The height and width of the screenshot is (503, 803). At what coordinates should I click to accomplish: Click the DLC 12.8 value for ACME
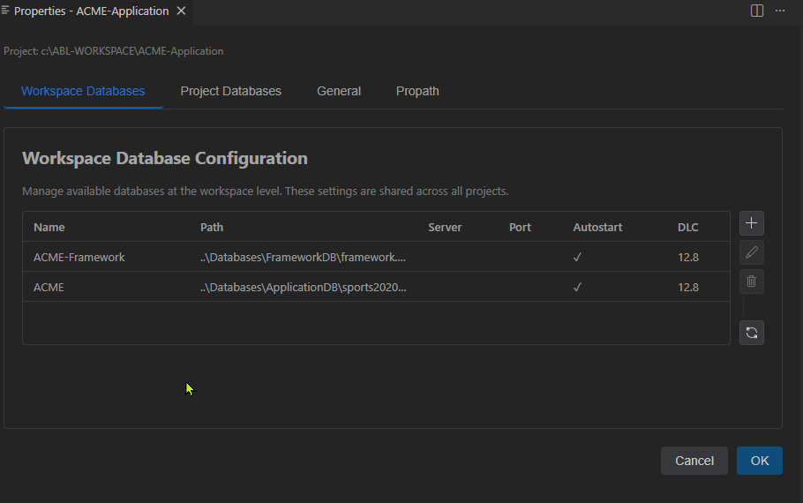(688, 288)
